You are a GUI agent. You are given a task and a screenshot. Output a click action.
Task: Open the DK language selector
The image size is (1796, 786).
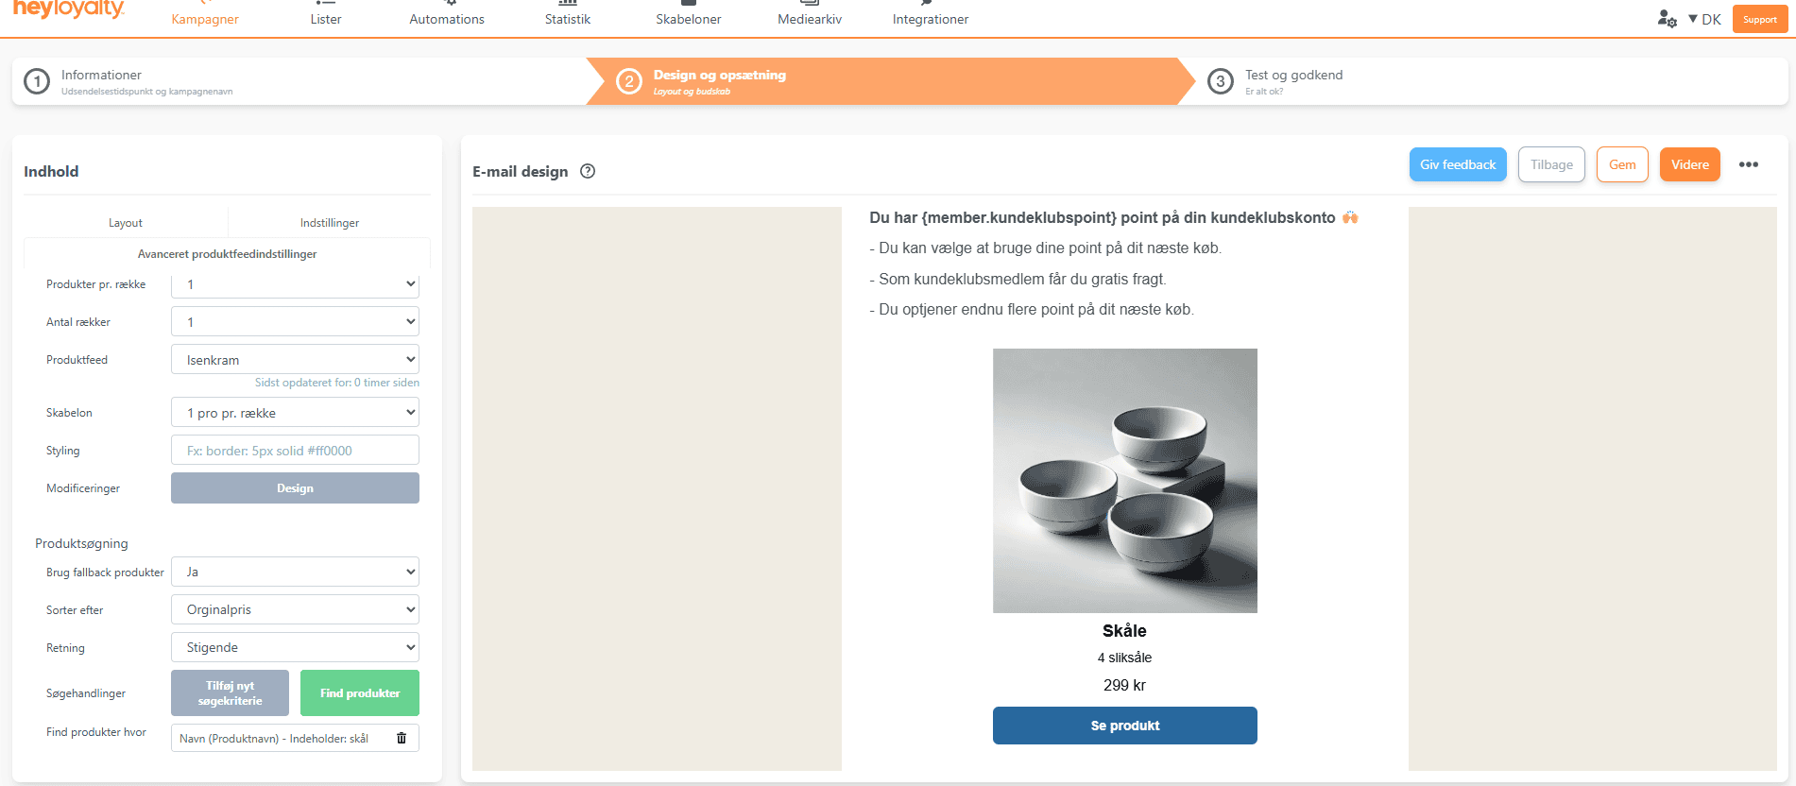pos(1705,19)
